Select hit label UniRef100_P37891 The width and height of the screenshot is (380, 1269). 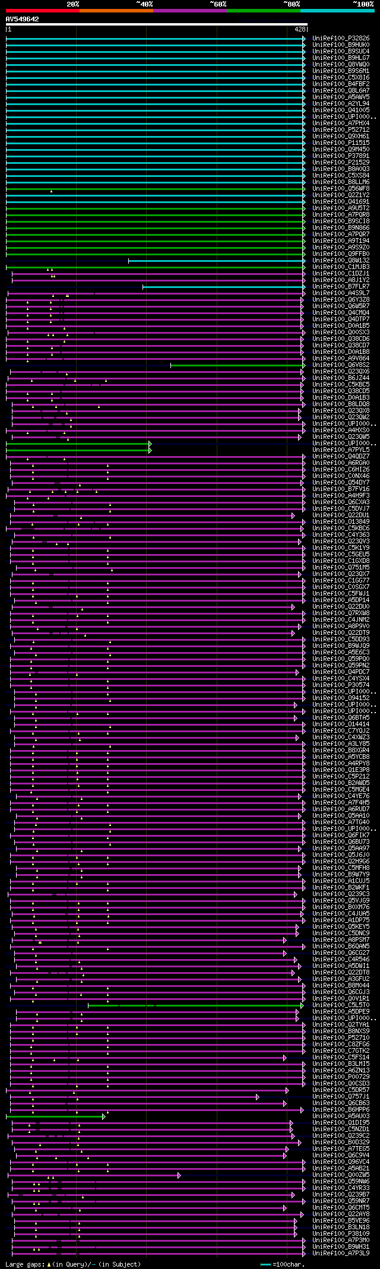pos(341,156)
